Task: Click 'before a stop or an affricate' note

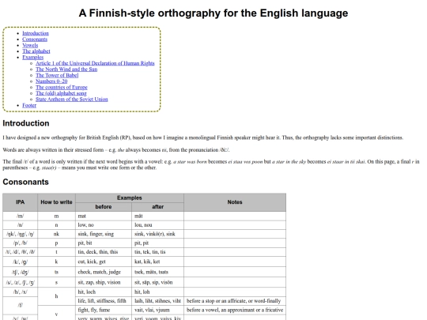Action: point(235,301)
